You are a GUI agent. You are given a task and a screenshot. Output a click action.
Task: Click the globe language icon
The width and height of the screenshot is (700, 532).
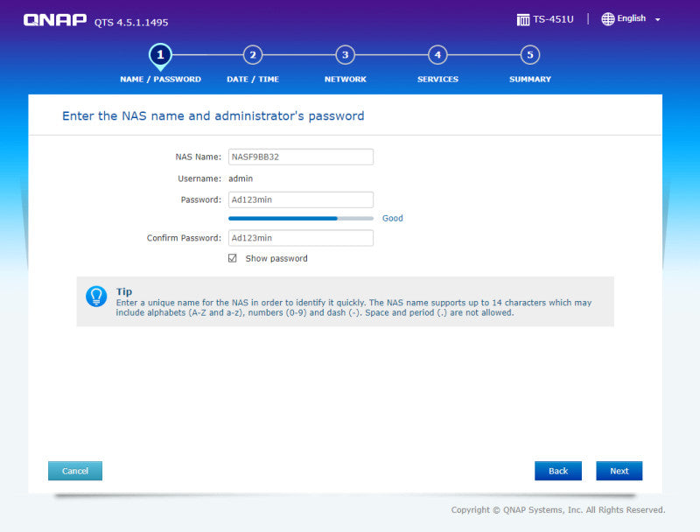click(607, 18)
